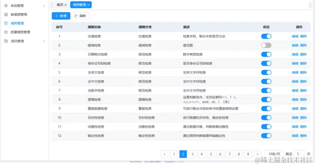The image size is (315, 166).
Task: Delete the 稳定性检查 rule
Action: pos(303,136)
